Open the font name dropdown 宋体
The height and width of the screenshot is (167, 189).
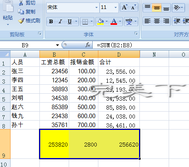click(96, 7)
